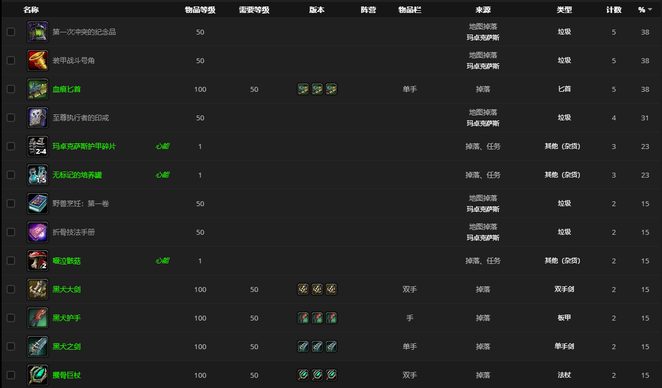Click 心能 tag beside 啜泣骸菇
662x388 pixels.
[x=162, y=261]
